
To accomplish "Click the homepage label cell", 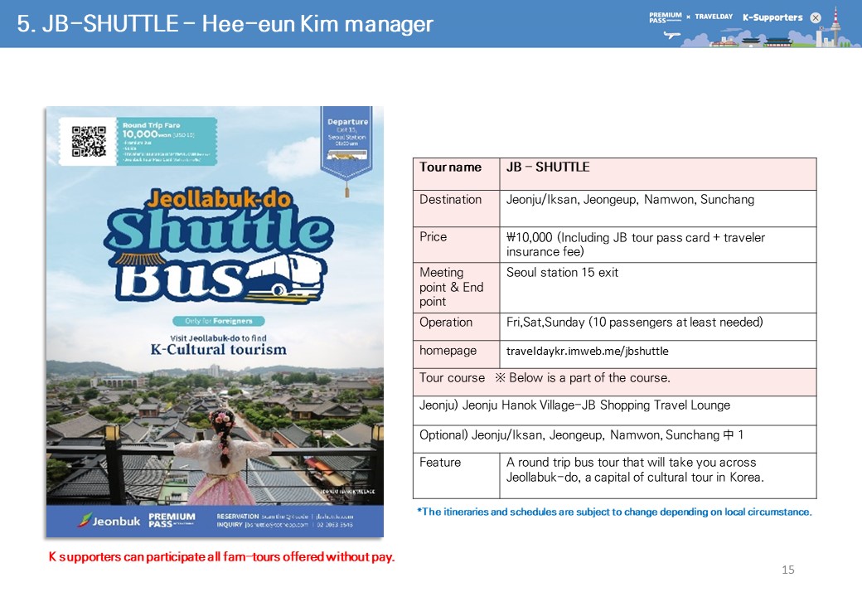I will (x=457, y=355).
